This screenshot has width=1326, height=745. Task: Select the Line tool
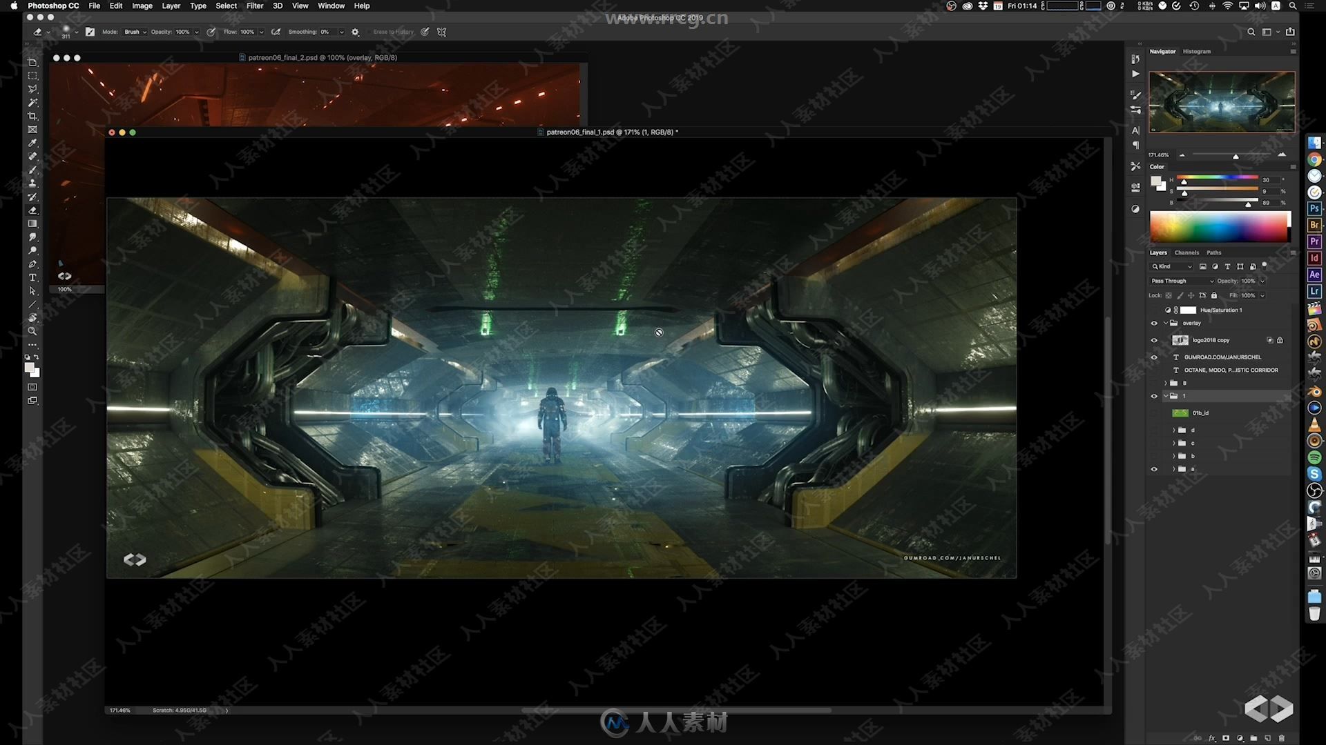click(x=32, y=304)
